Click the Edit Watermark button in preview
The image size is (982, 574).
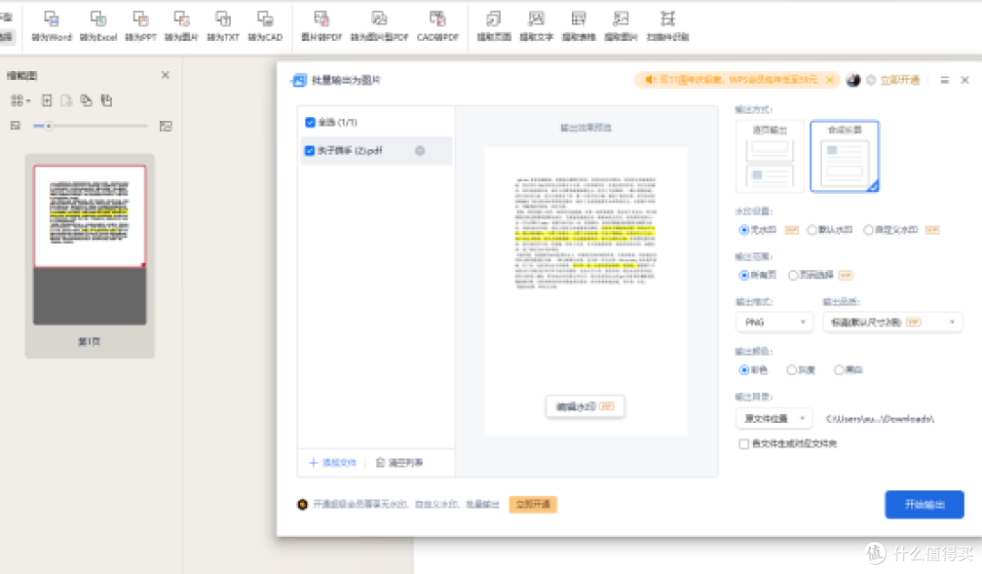click(x=585, y=407)
